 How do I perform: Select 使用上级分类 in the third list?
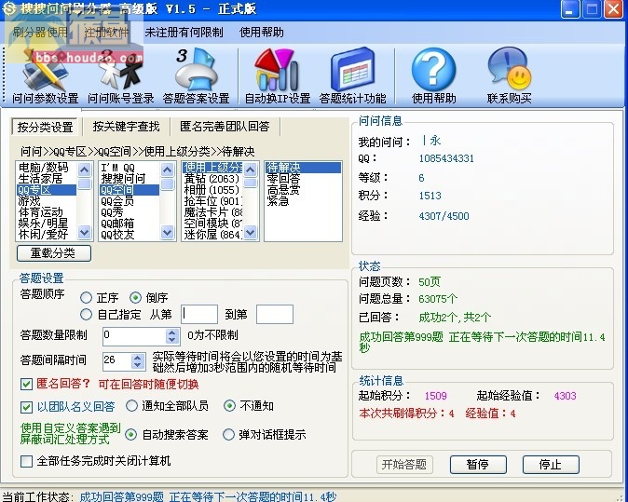click(x=212, y=168)
